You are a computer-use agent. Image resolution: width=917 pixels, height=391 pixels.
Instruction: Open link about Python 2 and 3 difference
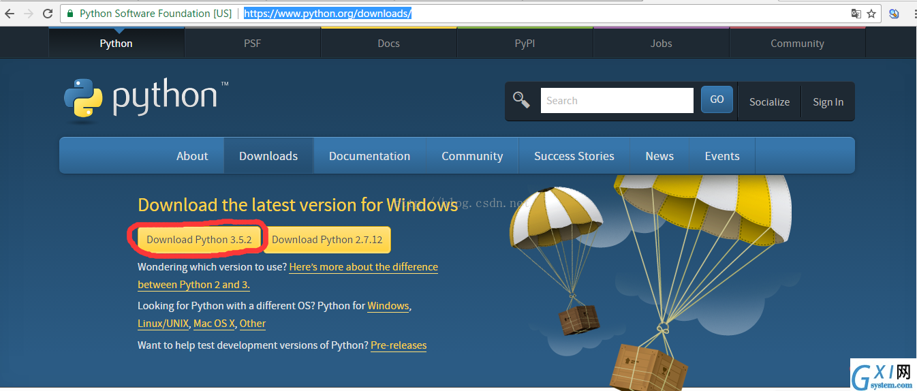pyautogui.click(x=363, y=267)
